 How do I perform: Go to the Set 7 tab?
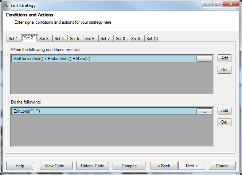tap(105, 39)
